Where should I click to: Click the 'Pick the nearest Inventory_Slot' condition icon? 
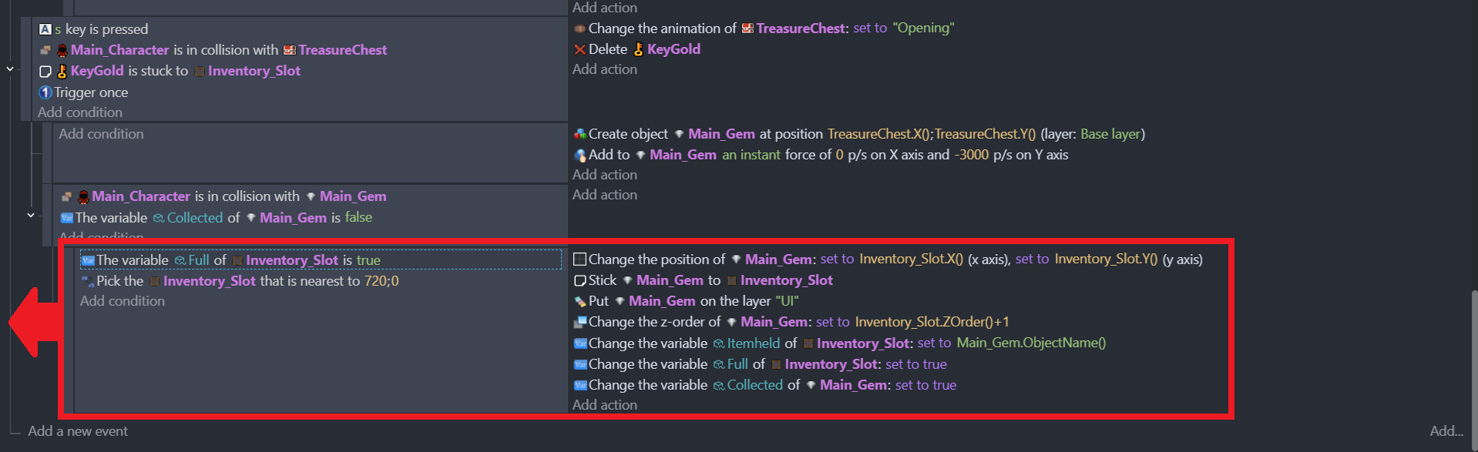coord(88,281)
